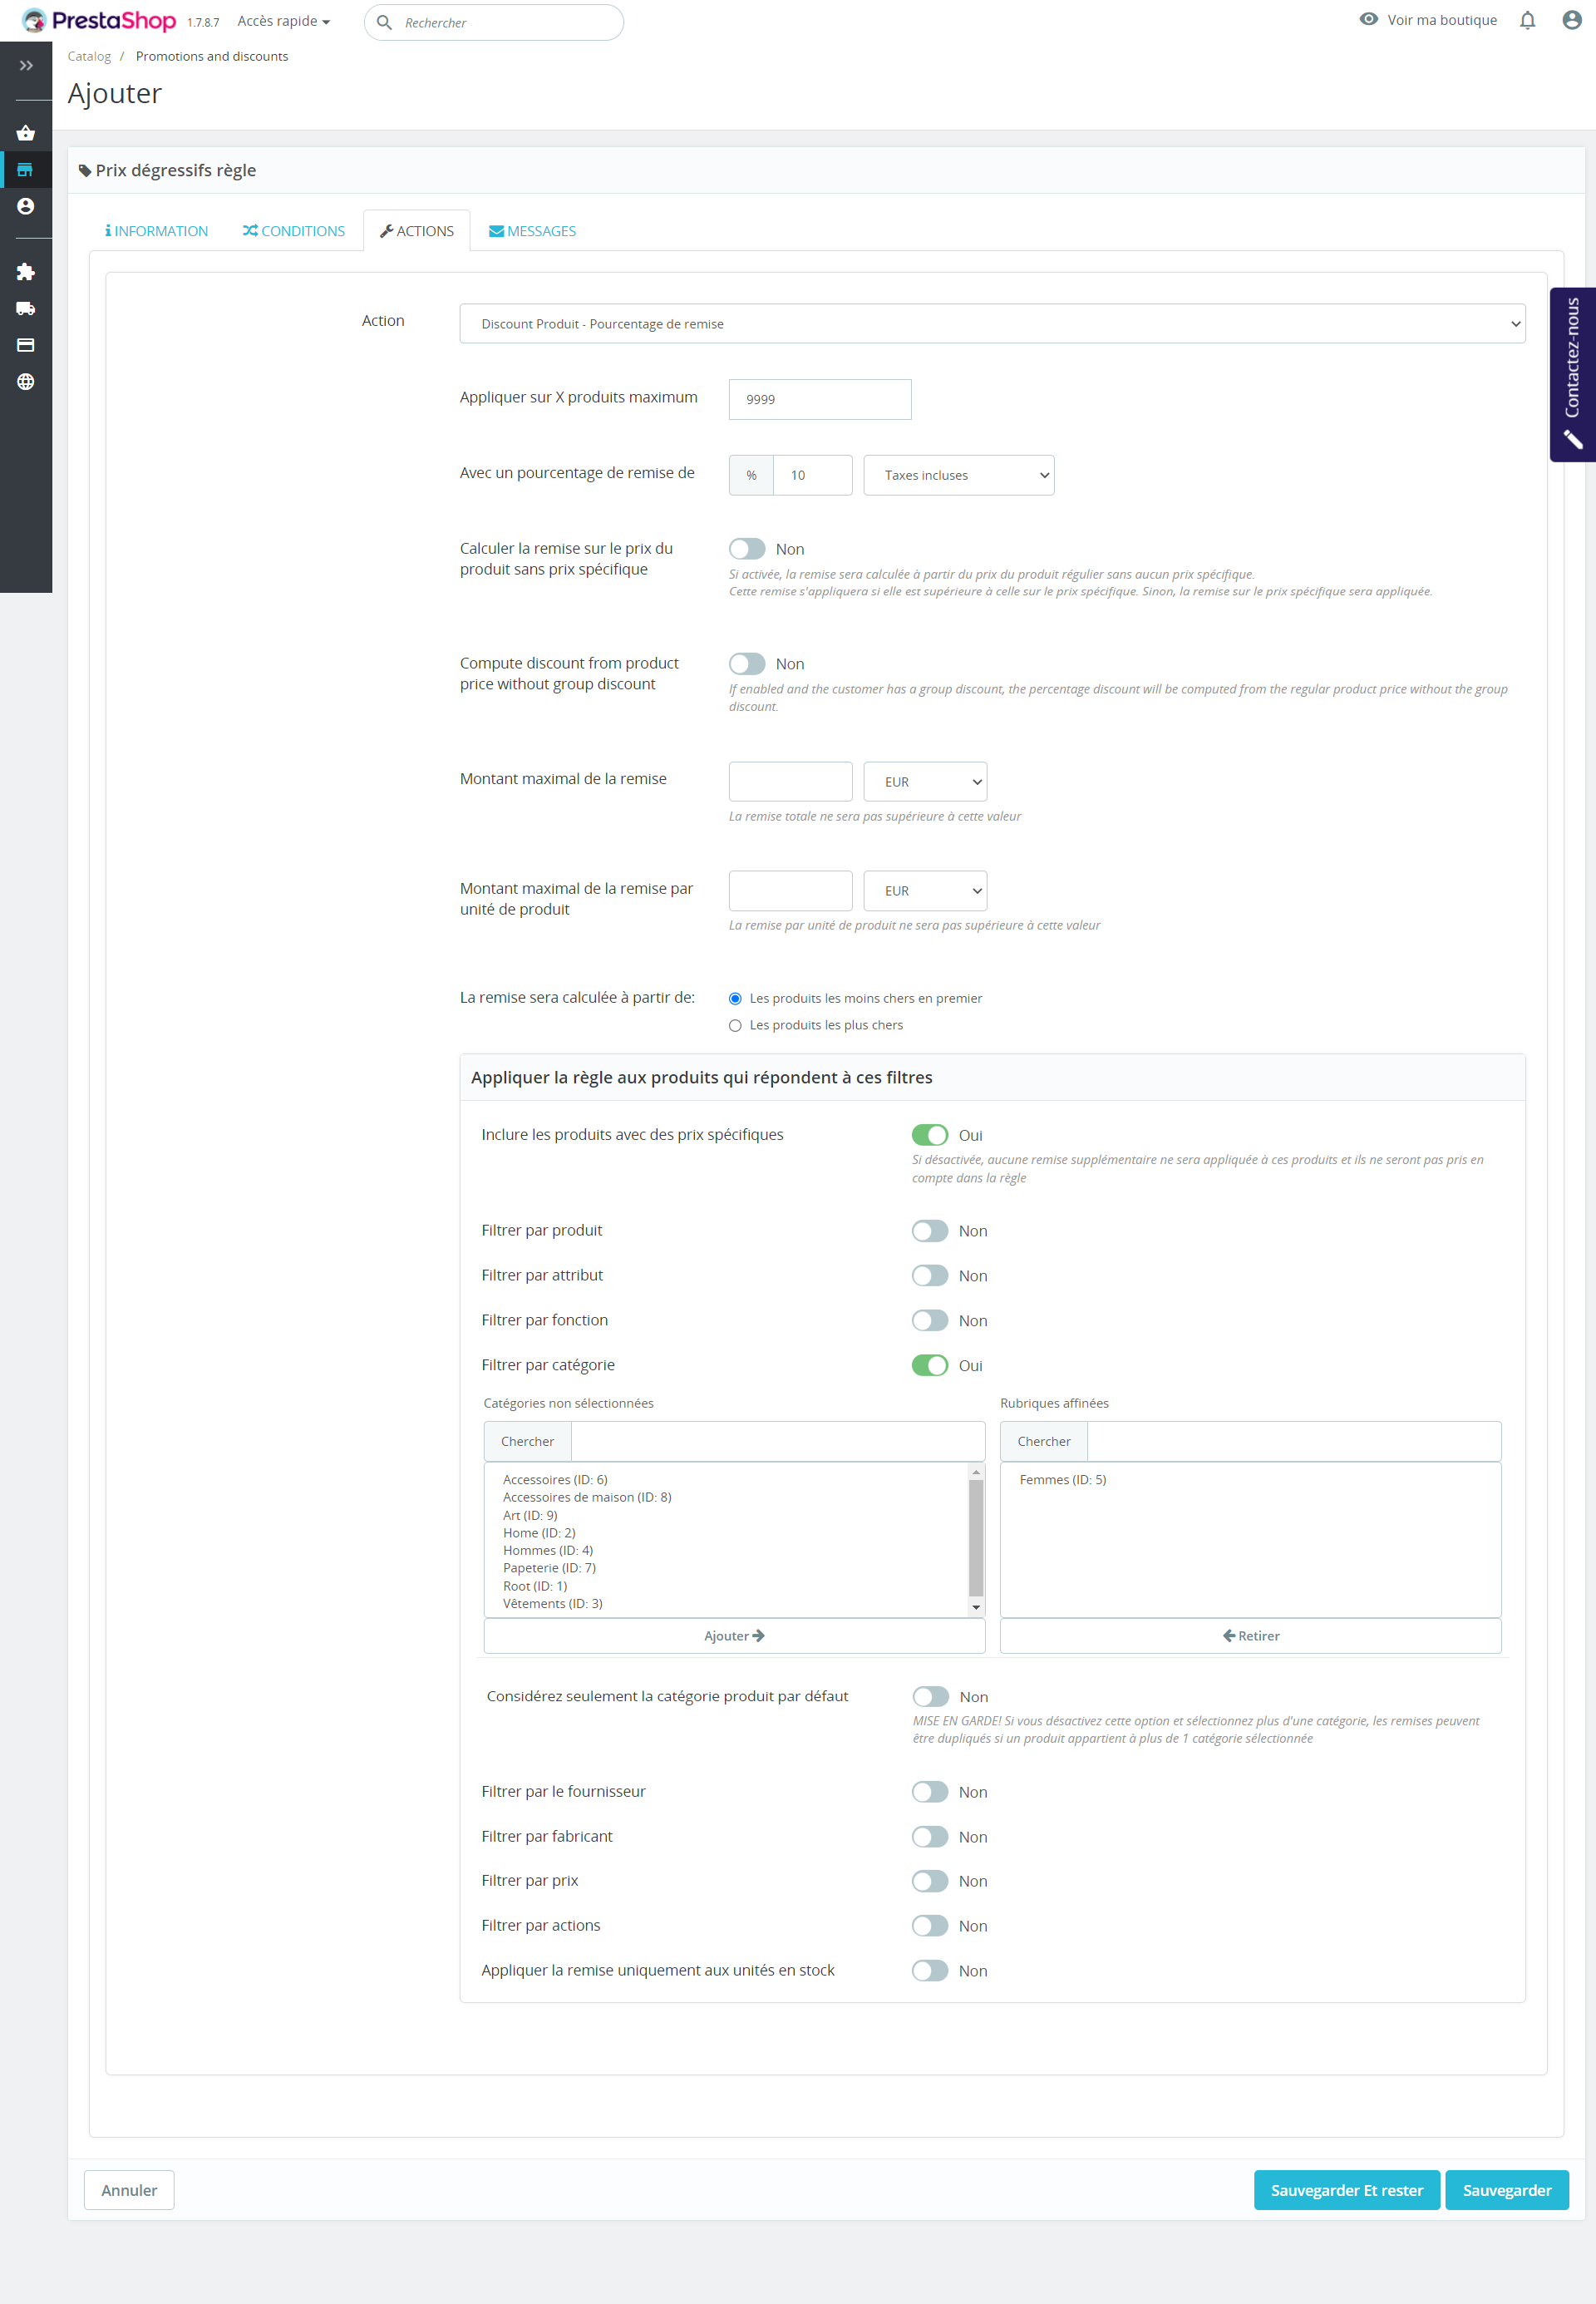Open the customers sidebar icon
This screenshot has height=2304, width=1596.
[26, 206]
